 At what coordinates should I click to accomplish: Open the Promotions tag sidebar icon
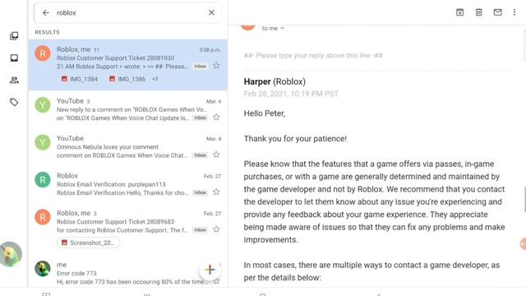click(14, 102)
